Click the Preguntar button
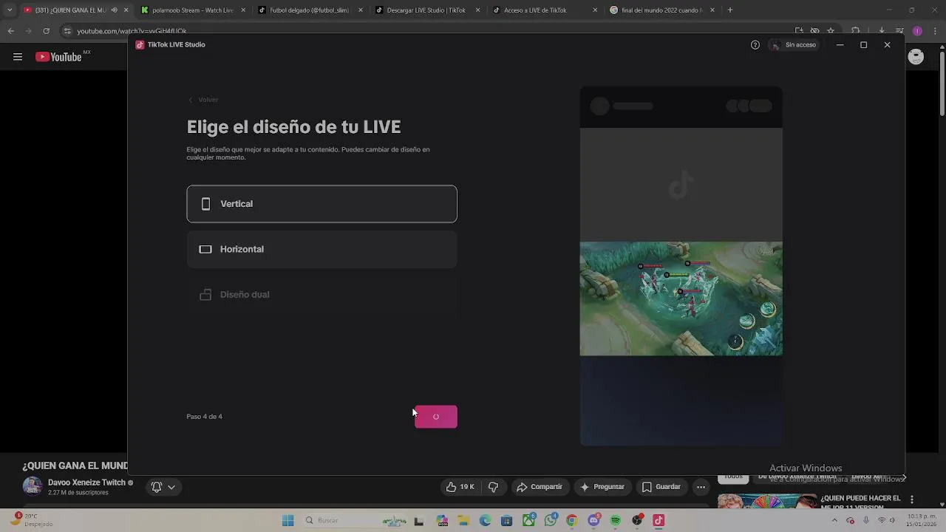 coord(602,487)
